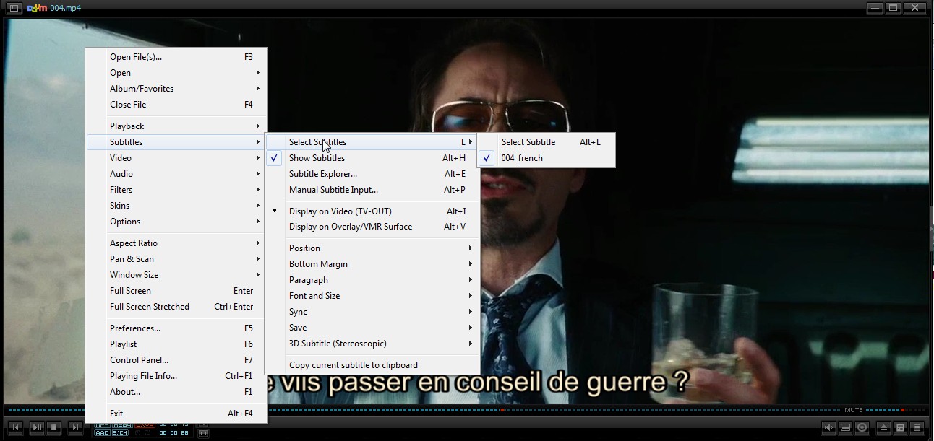Screen dimensions: 934x441
Task: Click the subtitle icon in control bar
Action: tap(845, 428)
